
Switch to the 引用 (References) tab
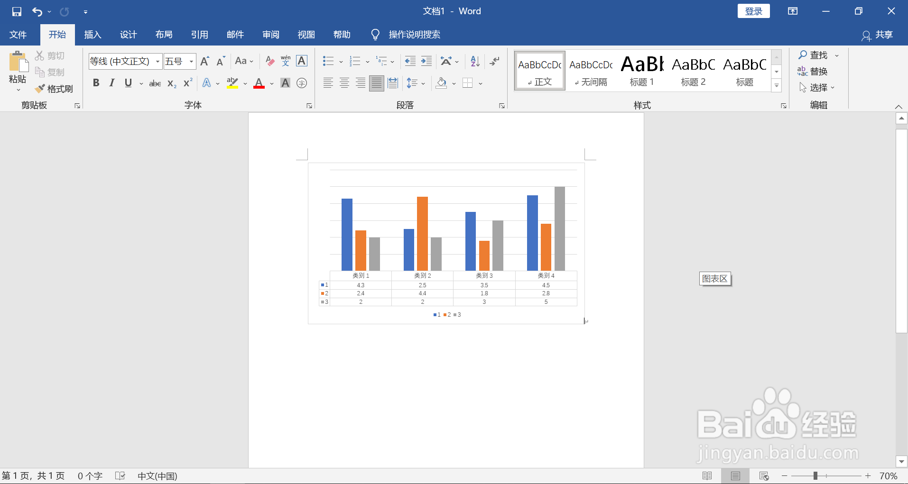point(199,35)
